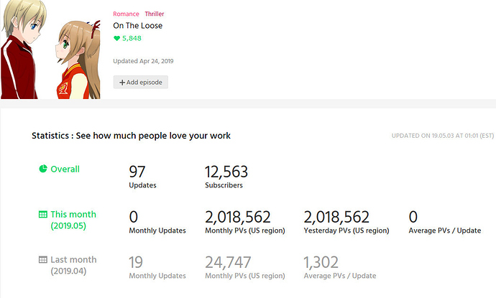This screenshot has width=496, height=298.
Task: Click the series cover thumbnail image
Action: (51, 50)
